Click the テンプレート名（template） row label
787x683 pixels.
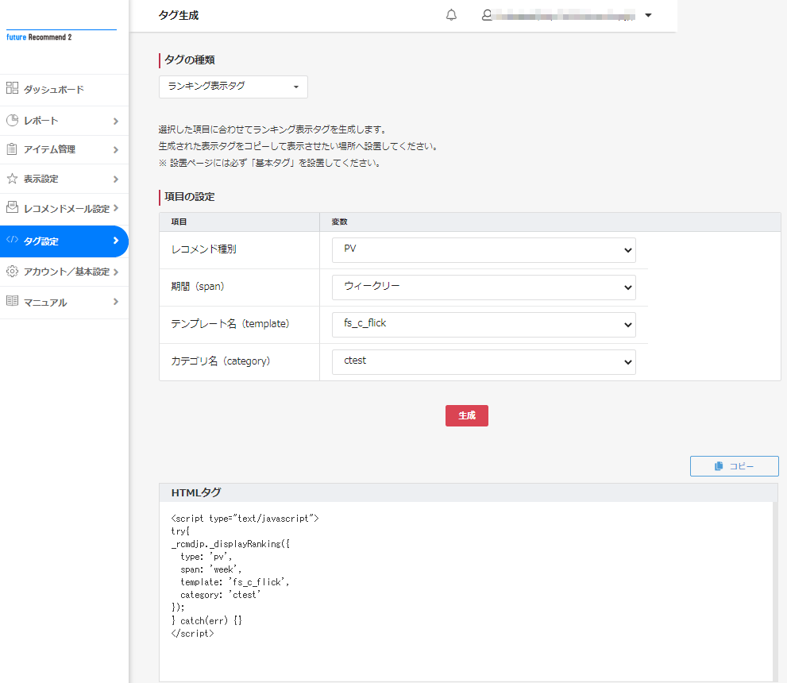(x=230, y=324)
